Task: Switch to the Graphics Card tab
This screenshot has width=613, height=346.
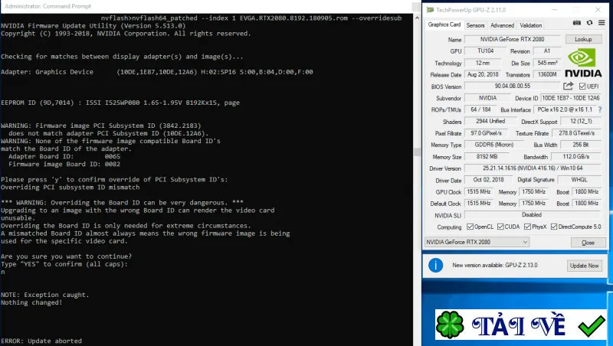Action: coord(444,24)
